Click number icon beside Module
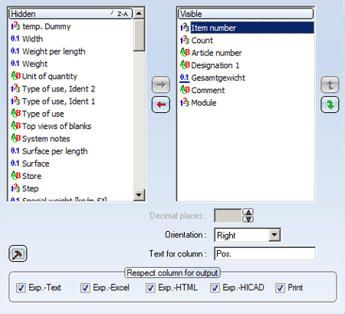 (x=185, y=102)
